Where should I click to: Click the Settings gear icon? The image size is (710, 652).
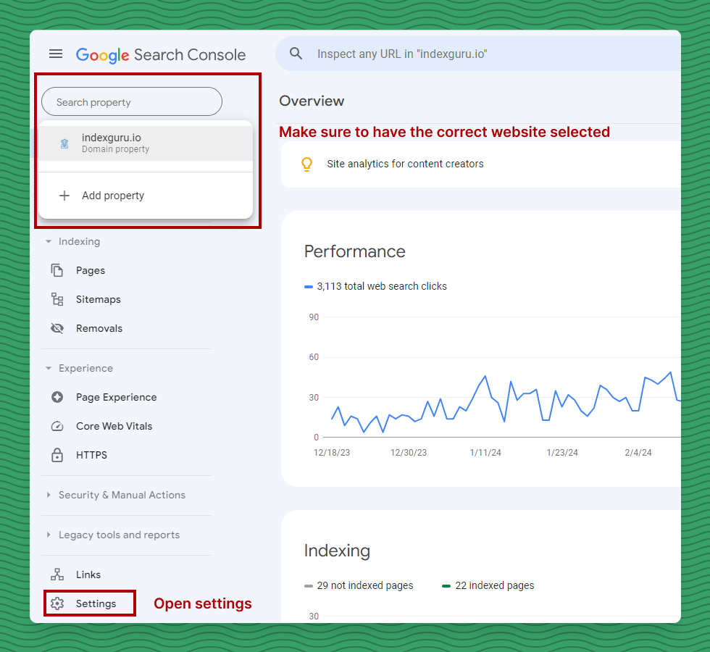[x=58, y=603]
